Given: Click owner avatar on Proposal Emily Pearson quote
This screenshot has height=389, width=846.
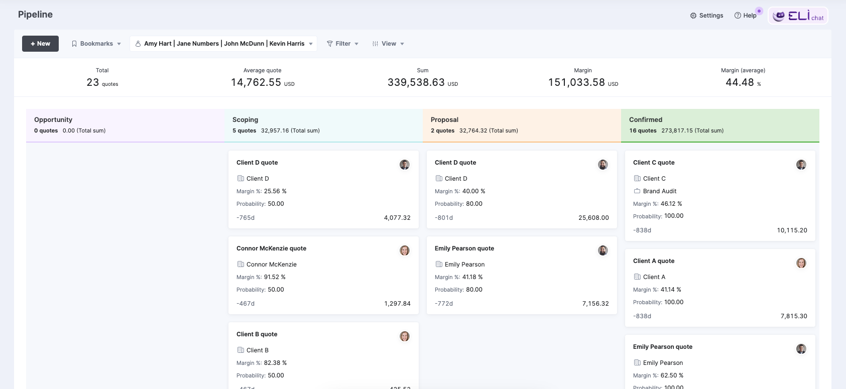Looking at the screenshot, I should point(603,250).
